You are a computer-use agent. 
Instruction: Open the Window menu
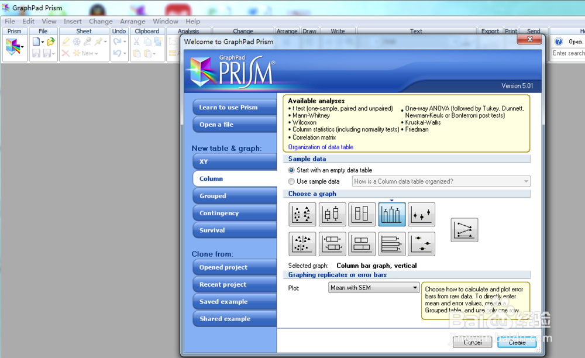pyautogui.click(x=166, y=21)
